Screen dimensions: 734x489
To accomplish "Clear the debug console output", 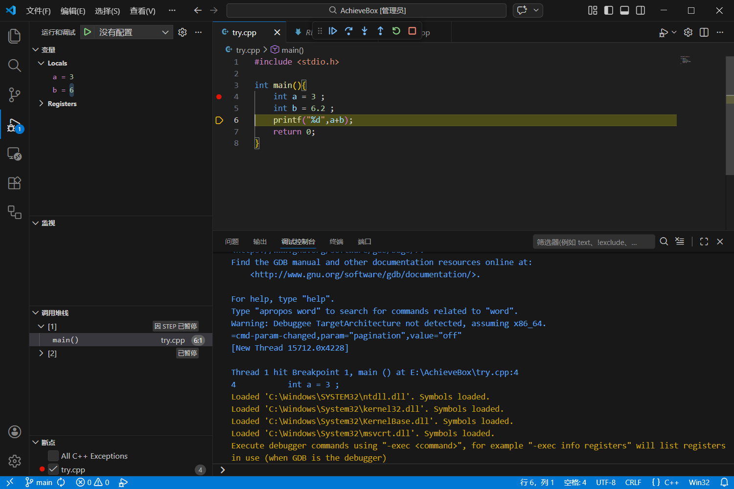I will click(680, 242).
